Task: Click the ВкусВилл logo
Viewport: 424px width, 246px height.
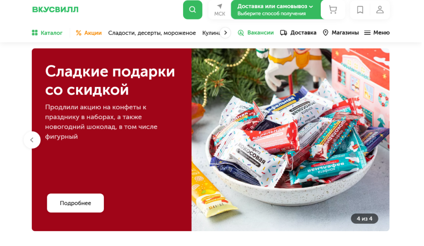Action: pos(55,10)
